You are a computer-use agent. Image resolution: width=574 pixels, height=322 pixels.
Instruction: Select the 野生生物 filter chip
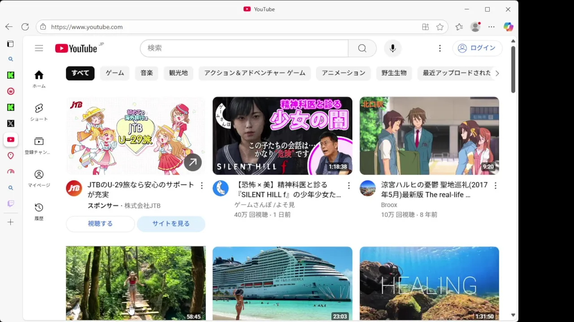pyautogui.click(x=394, y=73)
